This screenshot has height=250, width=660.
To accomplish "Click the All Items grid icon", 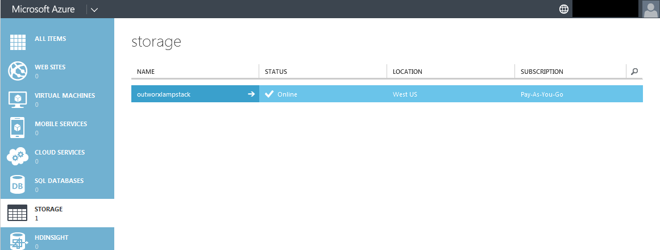I will click(x=18, y=43).
